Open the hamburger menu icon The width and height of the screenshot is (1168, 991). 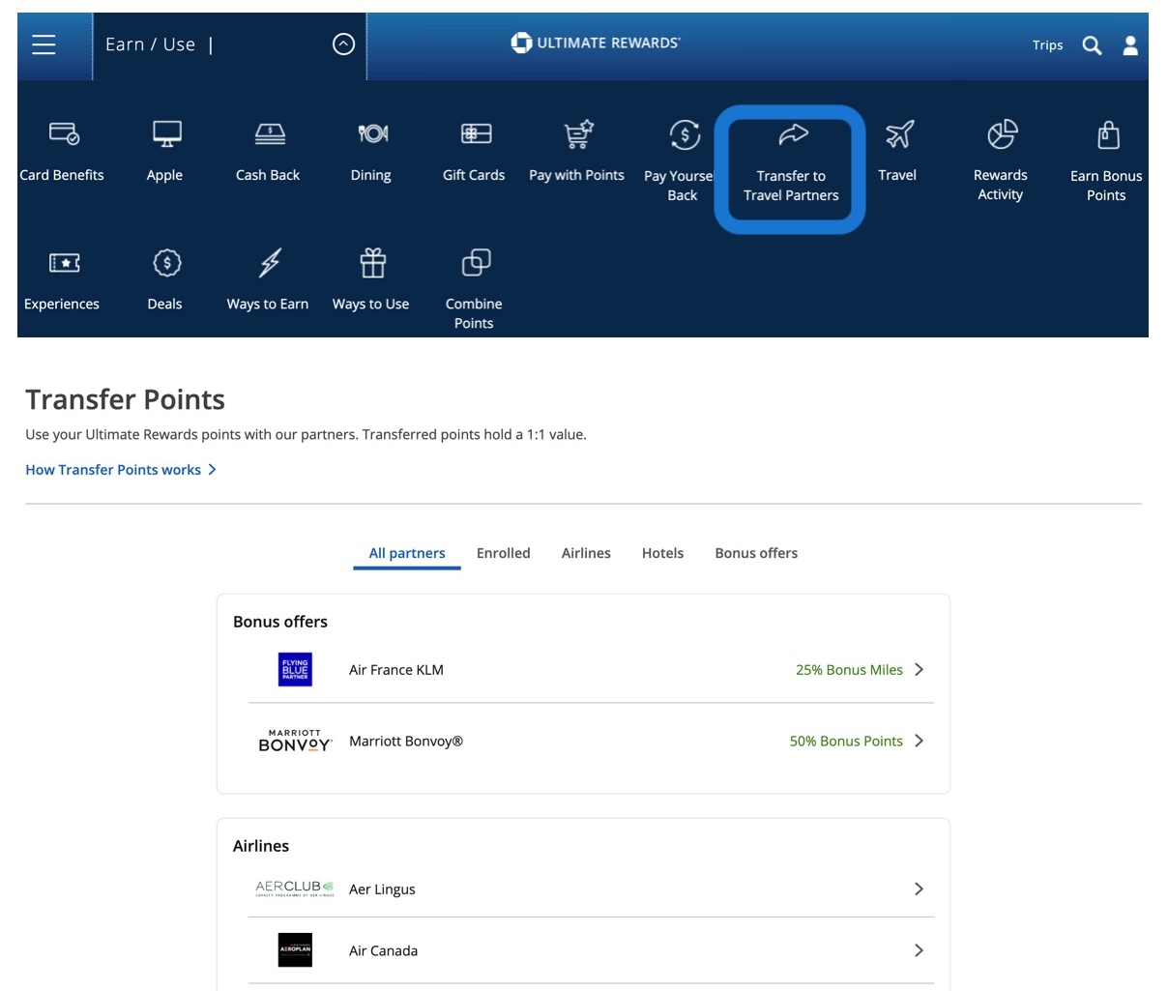point(44,44)
